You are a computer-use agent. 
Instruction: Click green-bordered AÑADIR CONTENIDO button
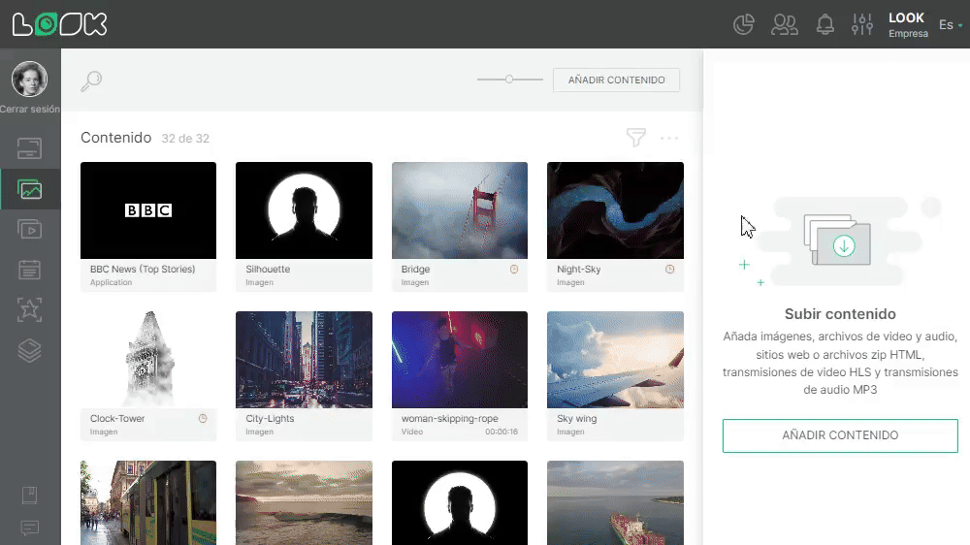840,435
